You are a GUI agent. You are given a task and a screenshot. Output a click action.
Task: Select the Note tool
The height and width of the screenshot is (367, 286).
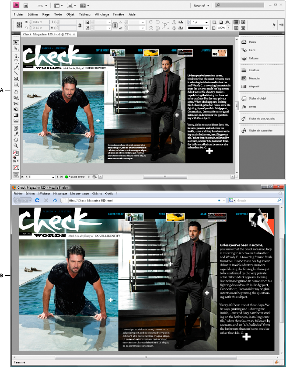16,128
